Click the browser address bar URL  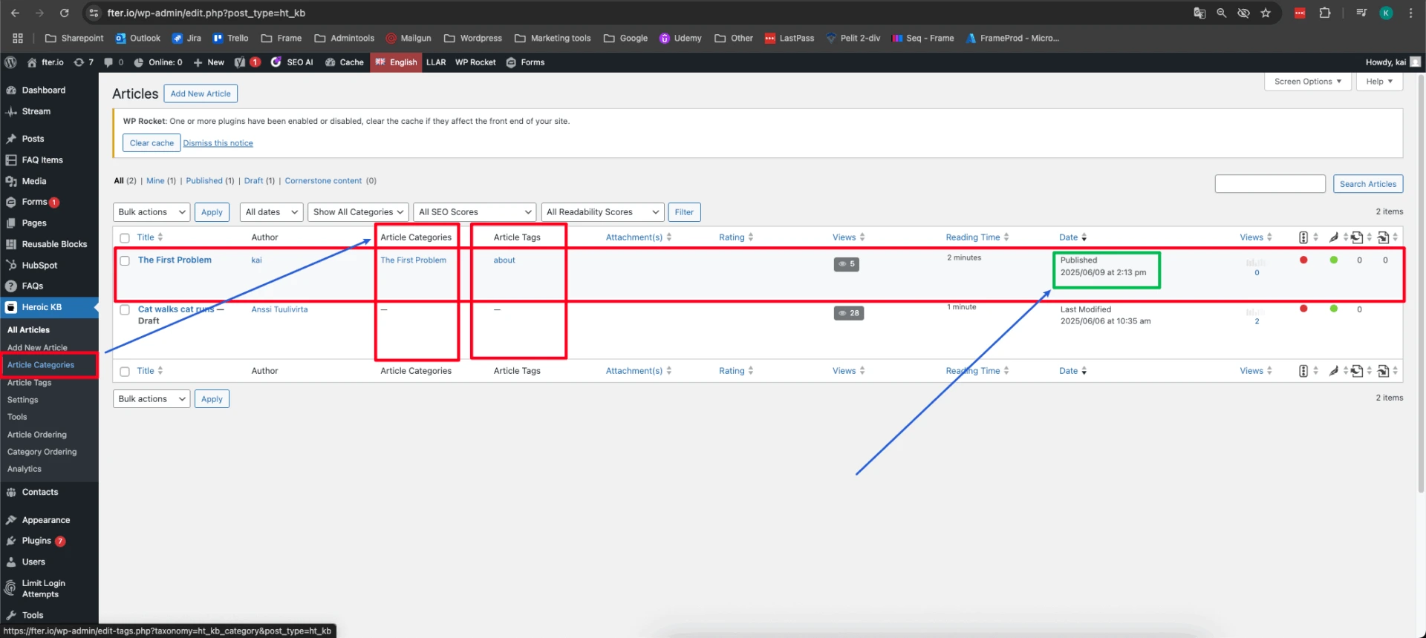(206, 13)
